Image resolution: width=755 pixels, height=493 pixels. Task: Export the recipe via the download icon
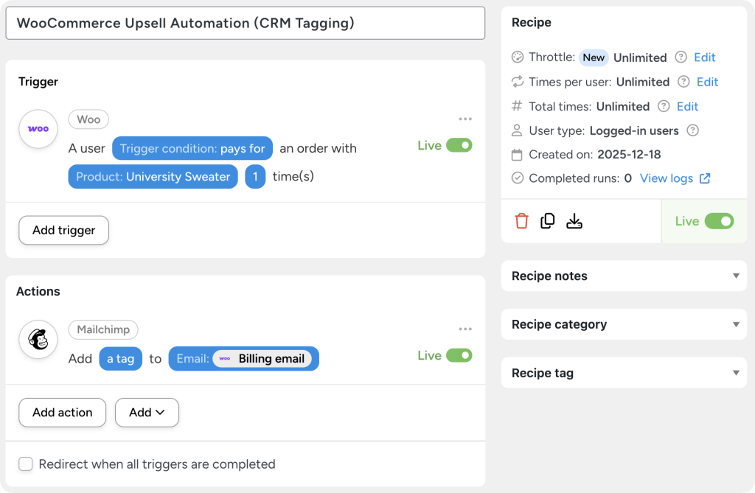coord(574,220)
